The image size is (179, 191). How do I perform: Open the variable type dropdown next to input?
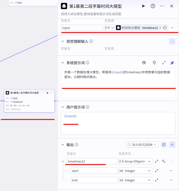[109, 28]
